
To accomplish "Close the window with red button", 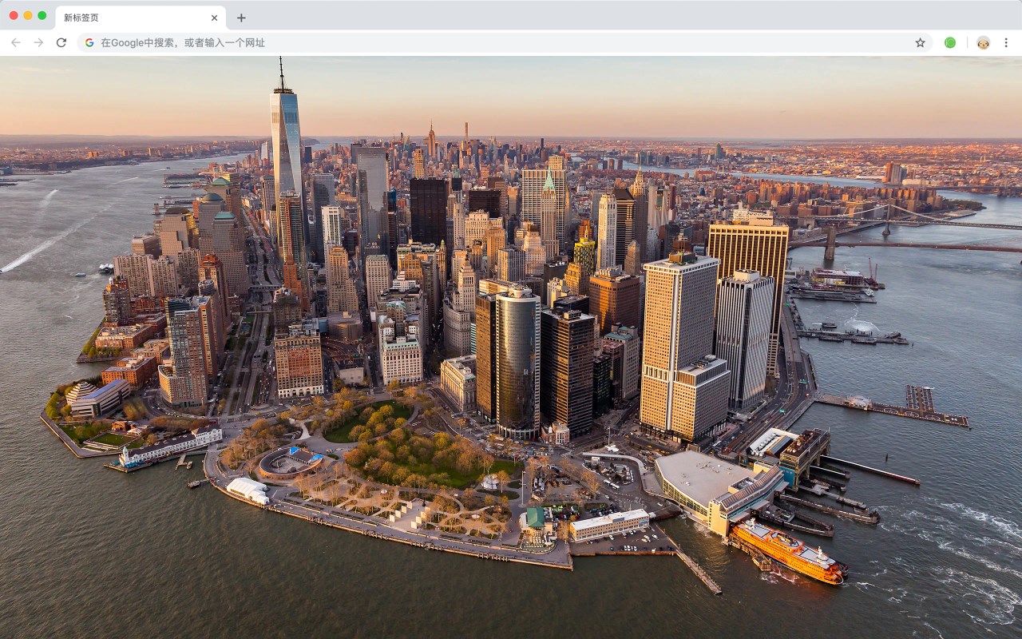I will (x=14, y=15).
